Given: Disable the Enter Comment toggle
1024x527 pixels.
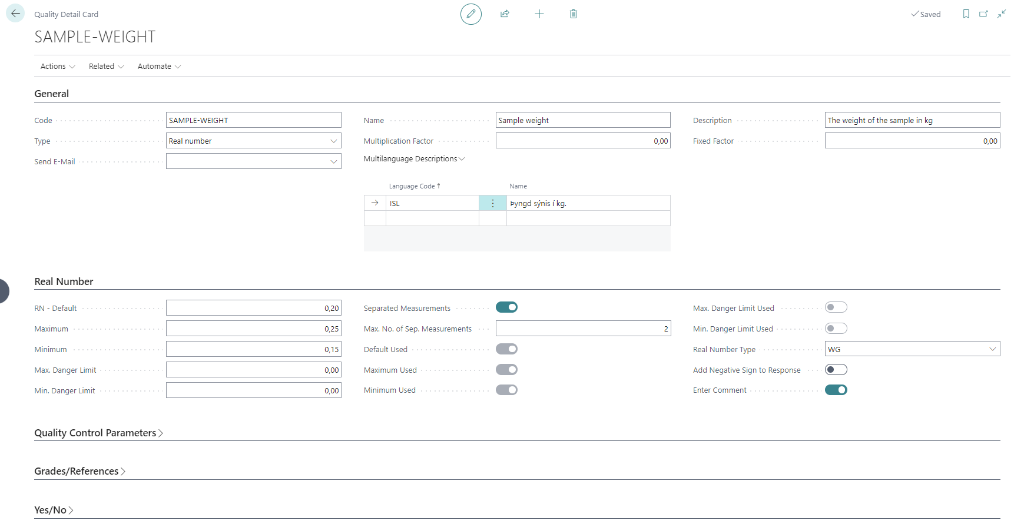Looking at the screenshot, I should click(836, 390).
